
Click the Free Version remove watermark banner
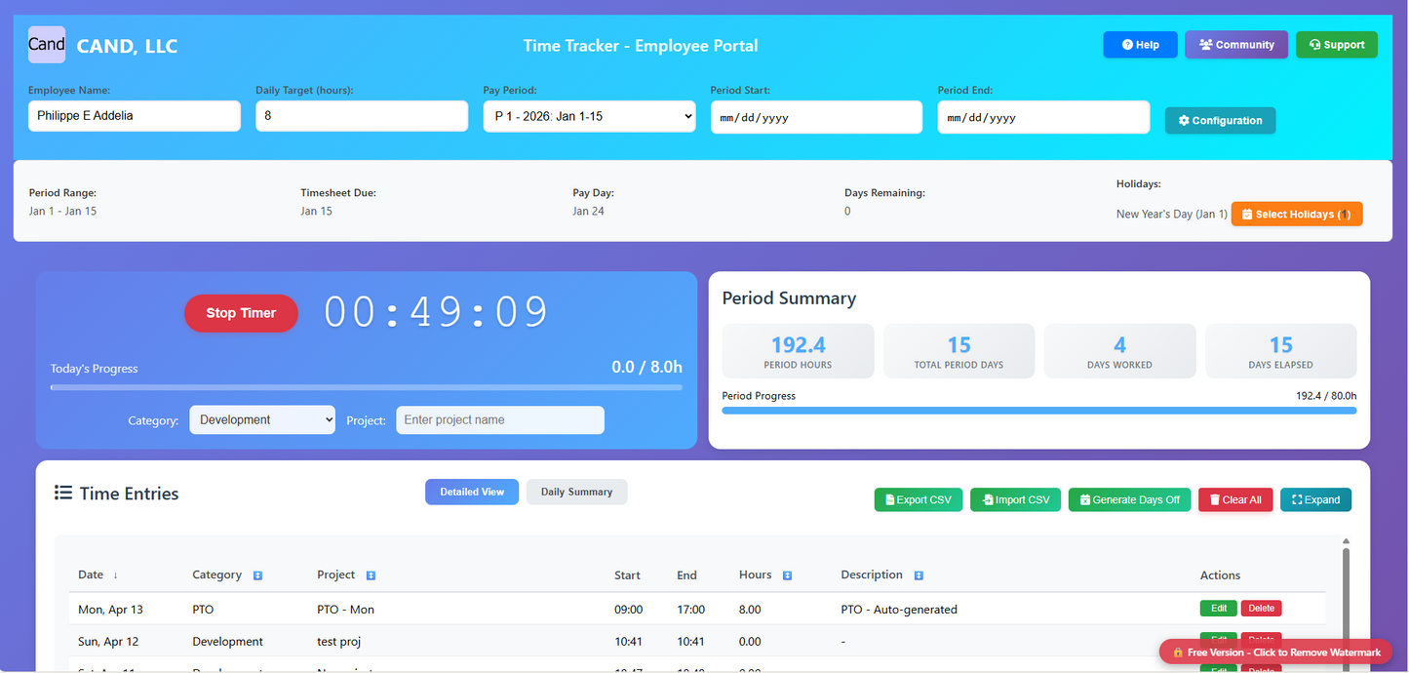point(1275,653)
